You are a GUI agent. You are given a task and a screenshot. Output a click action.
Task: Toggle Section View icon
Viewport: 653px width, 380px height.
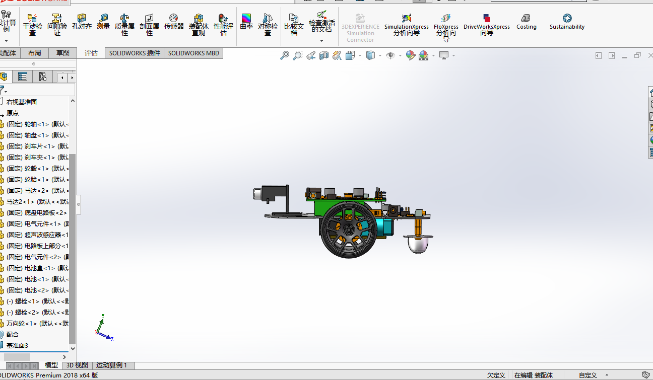(324, 55)
